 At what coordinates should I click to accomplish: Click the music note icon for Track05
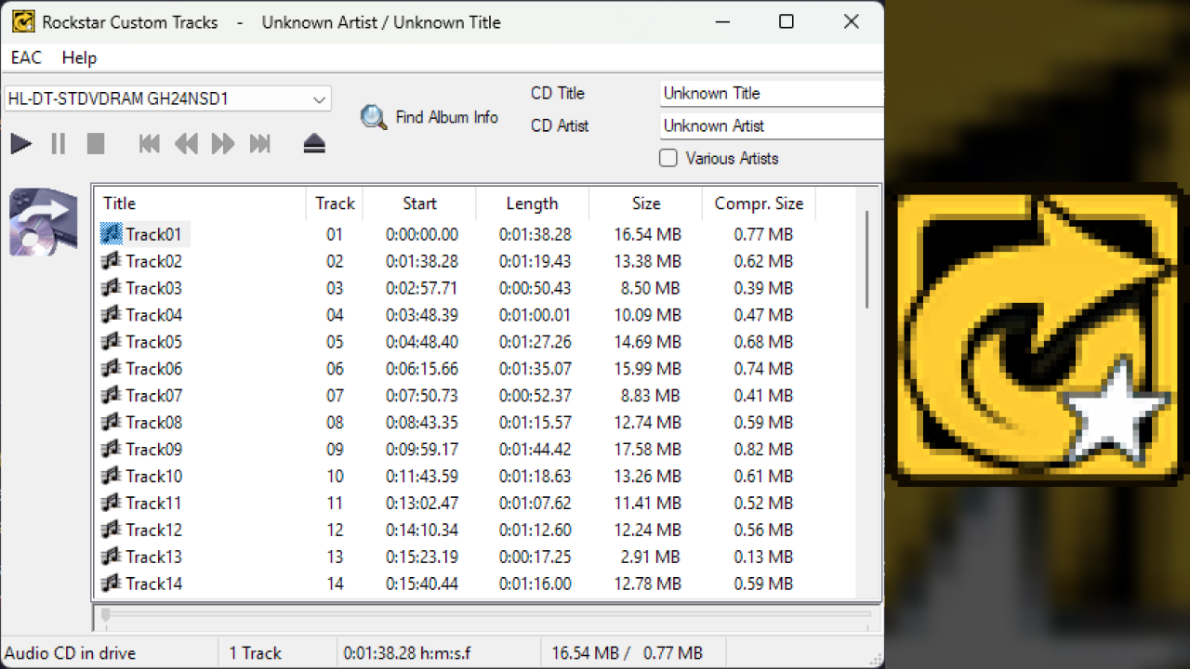(112, 342)
